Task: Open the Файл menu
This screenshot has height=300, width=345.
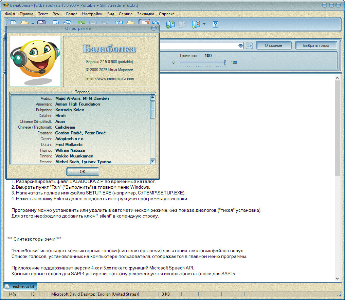Action: pos(10,14)
